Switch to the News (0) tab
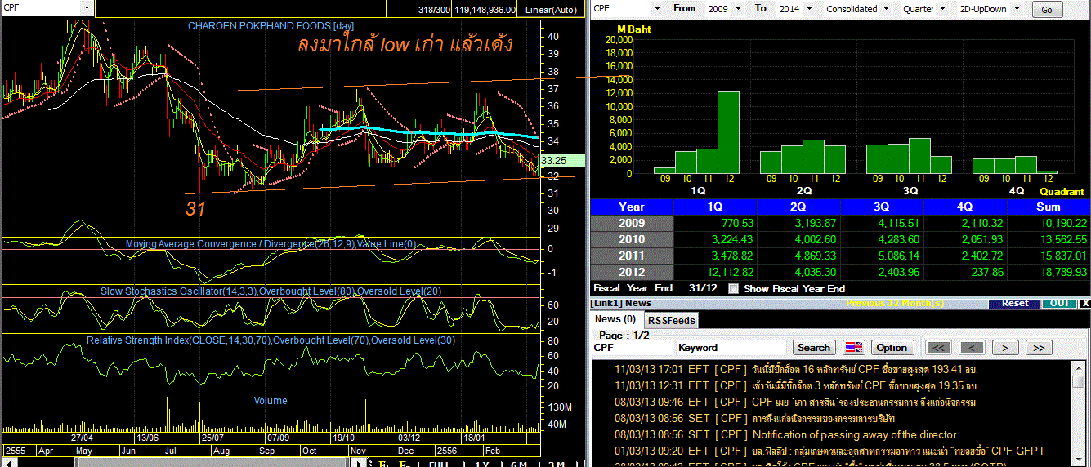Screen dimensions: 1091x467 [x=615, y=319]
